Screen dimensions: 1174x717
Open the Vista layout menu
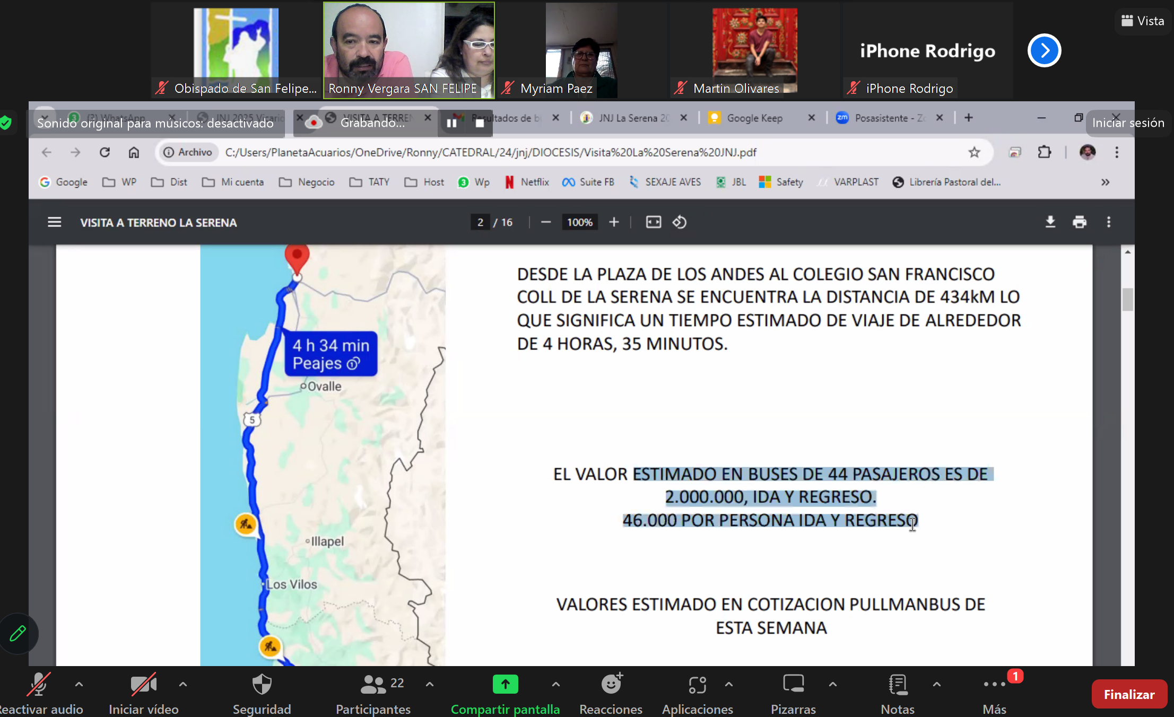(x=1143, y=21)
